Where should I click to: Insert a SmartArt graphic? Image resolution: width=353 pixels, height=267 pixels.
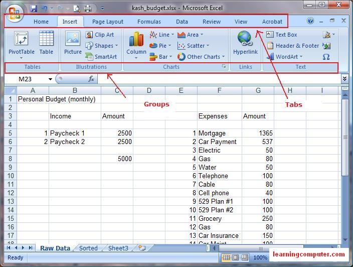coord(101,57)
